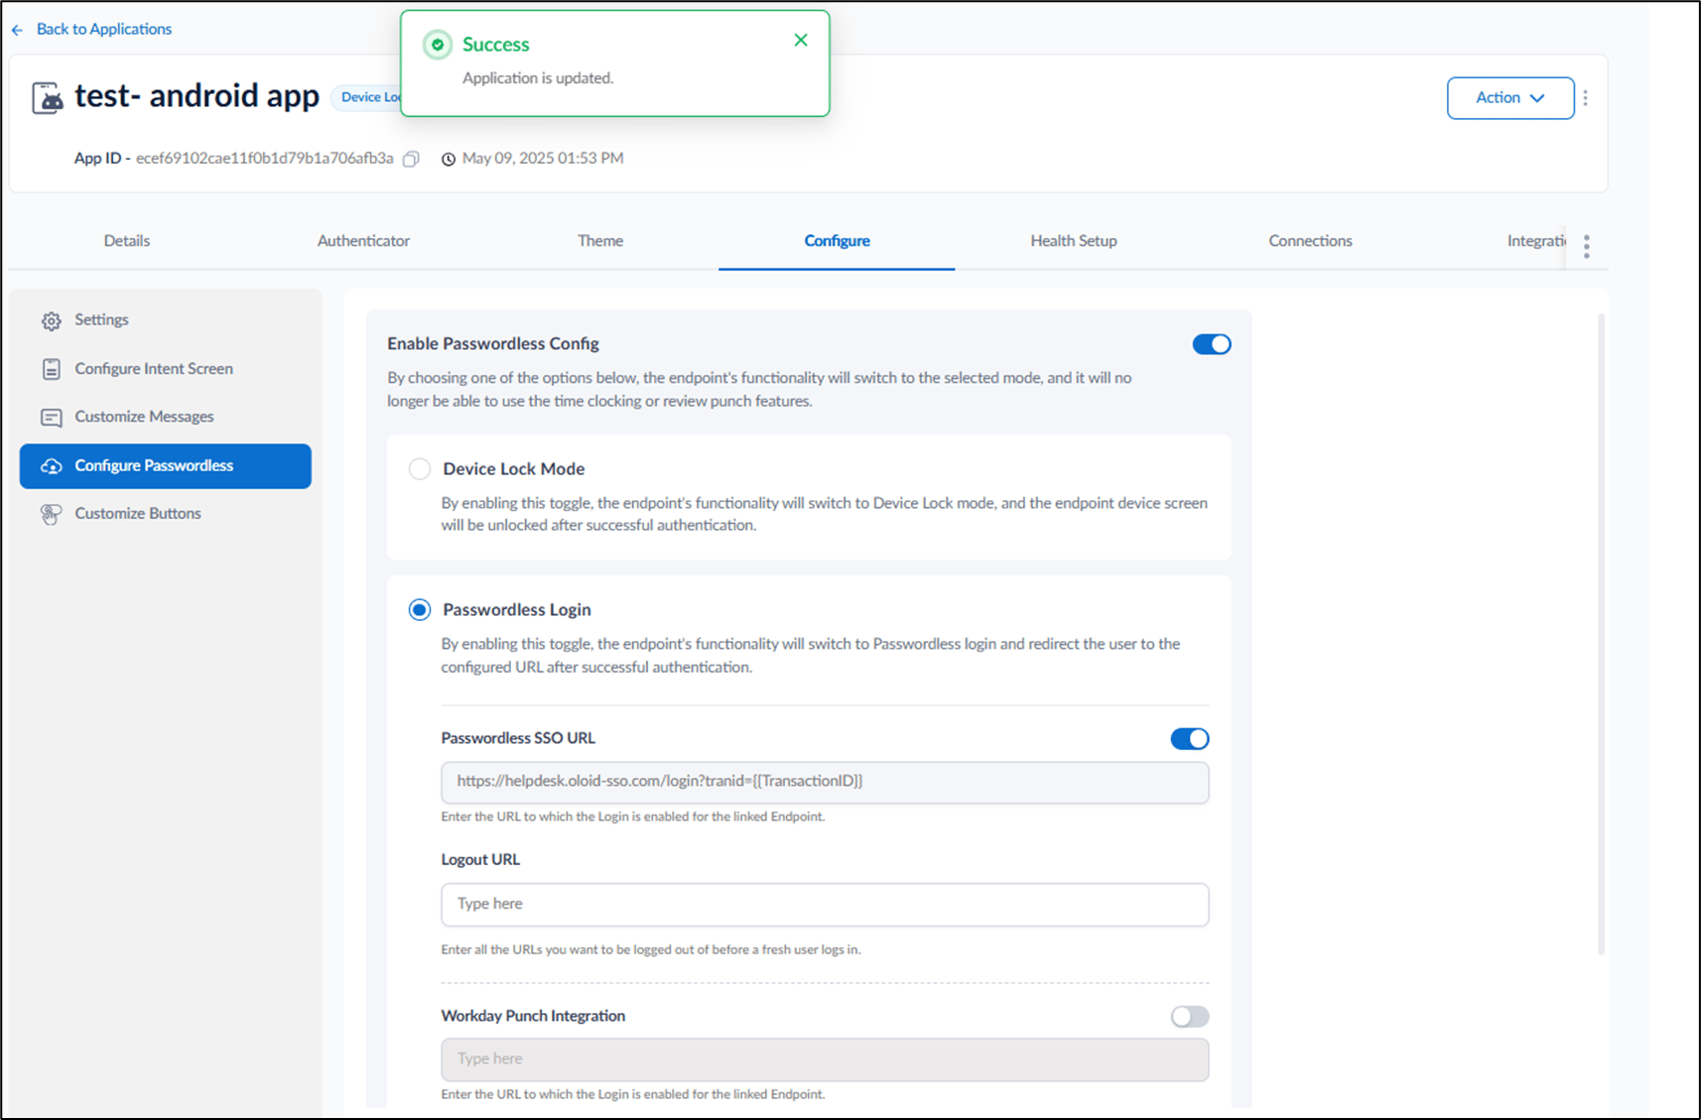The height and width of the screenshot is (1120, 1701).
Task: Switch to the Details tab
Action: [127, 241]
